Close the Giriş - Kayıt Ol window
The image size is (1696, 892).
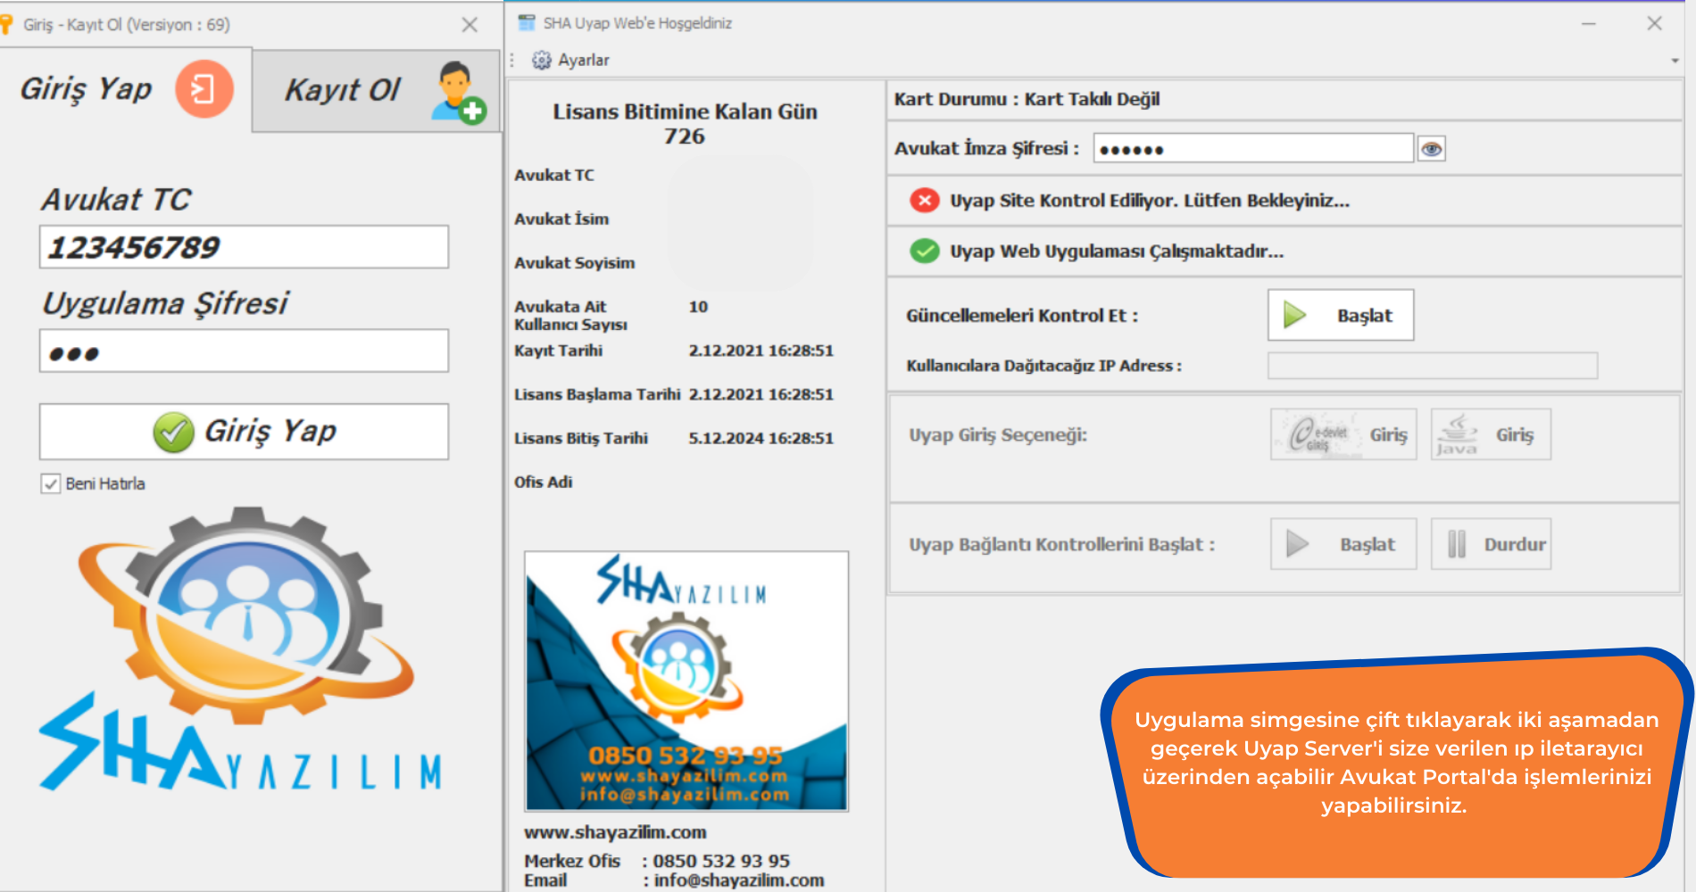470,25
